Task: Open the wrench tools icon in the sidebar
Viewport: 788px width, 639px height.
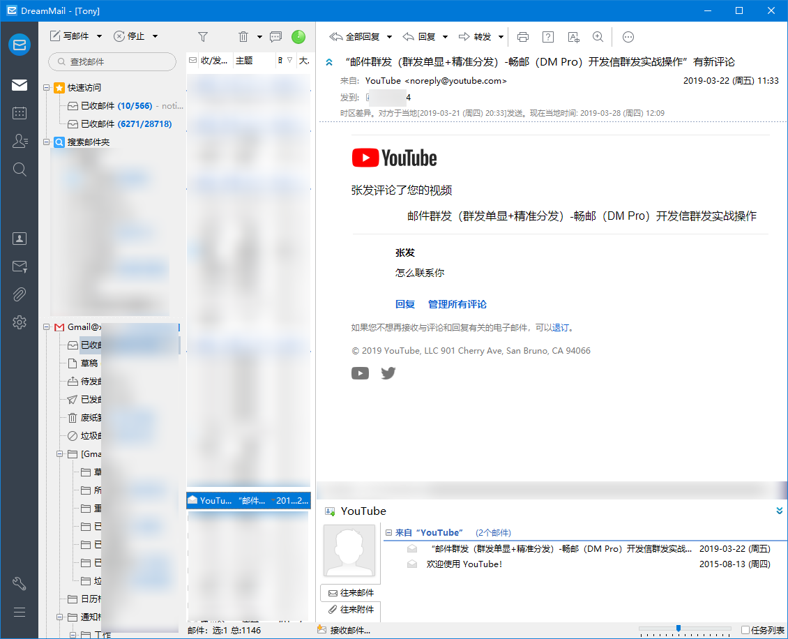Action: pos(20,584)
